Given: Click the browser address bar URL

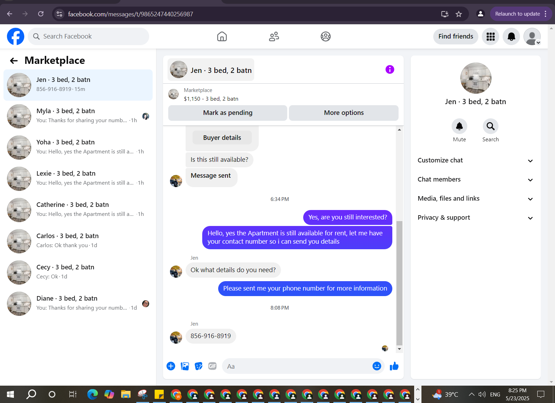Looking at the screenshot, I should tap(130, 14).
